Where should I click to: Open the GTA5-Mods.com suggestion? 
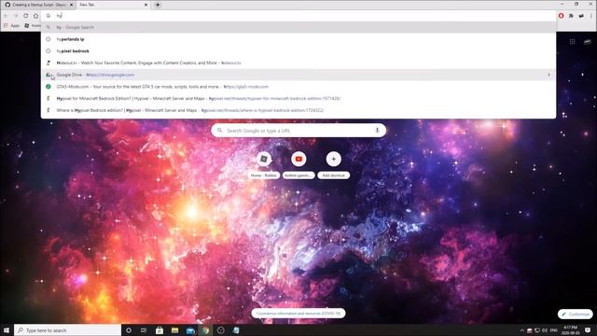(x=298, y=87)
